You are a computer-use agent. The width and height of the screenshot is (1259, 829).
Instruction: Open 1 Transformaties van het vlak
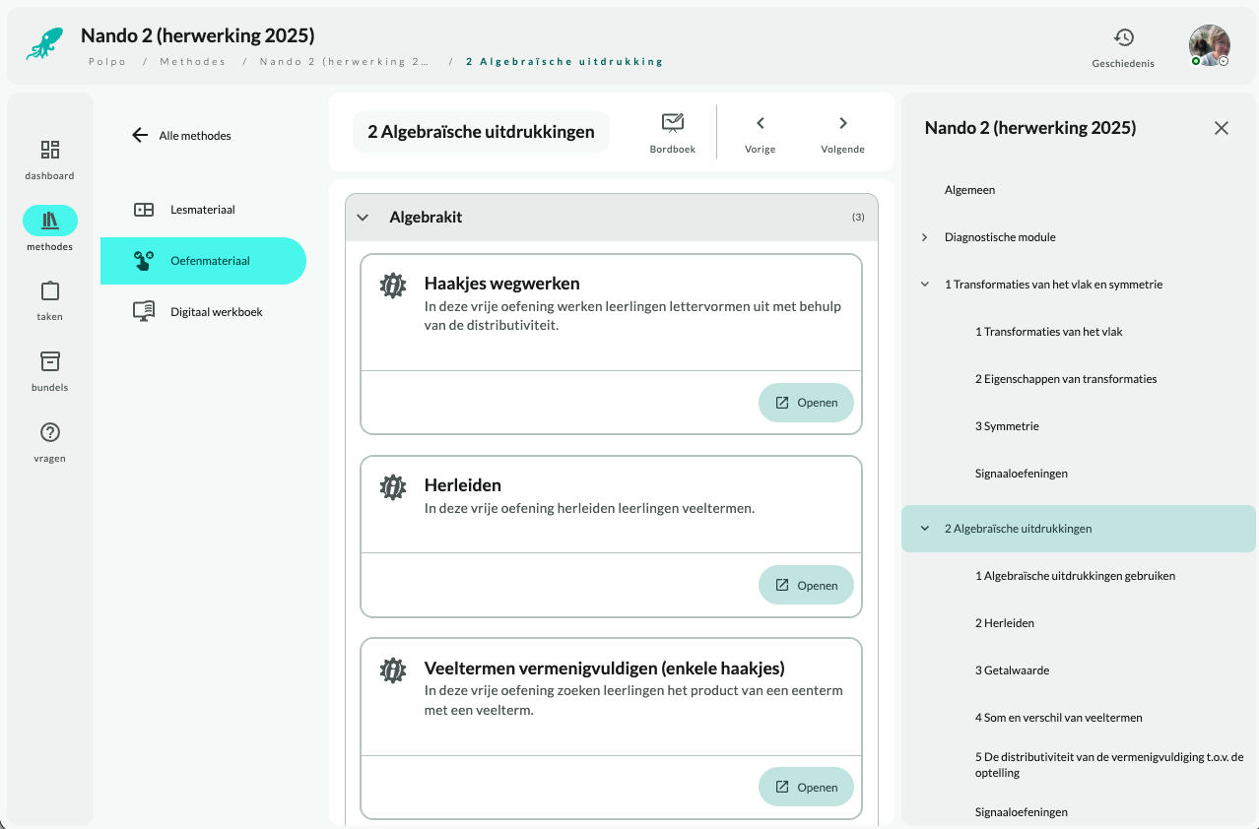click(1048, 332)
